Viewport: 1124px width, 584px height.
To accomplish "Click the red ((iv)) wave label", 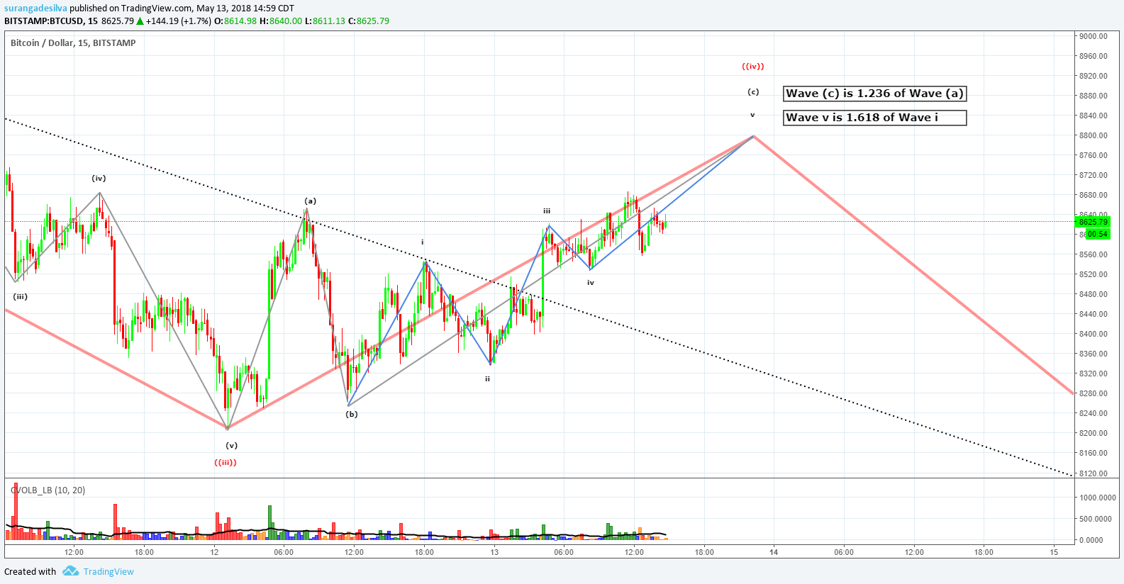I will pos(753,67).
